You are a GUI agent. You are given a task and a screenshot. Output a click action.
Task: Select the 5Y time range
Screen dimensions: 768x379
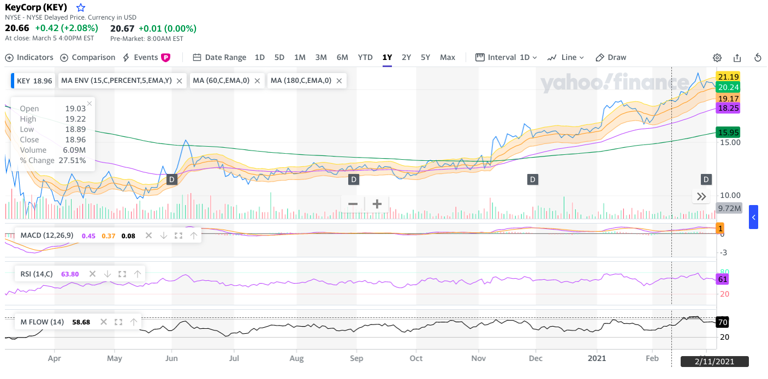coord(426,57)
